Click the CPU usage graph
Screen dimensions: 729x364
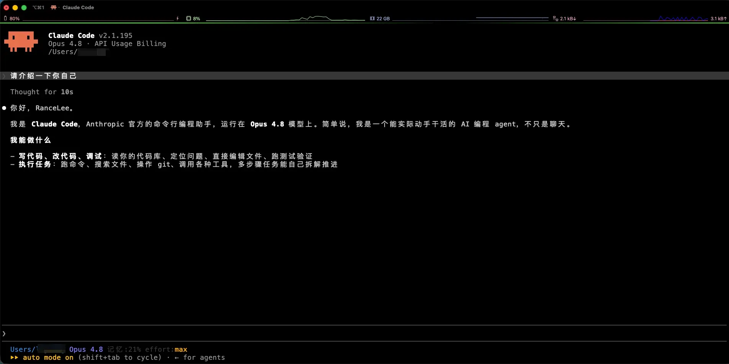point(285,18)
